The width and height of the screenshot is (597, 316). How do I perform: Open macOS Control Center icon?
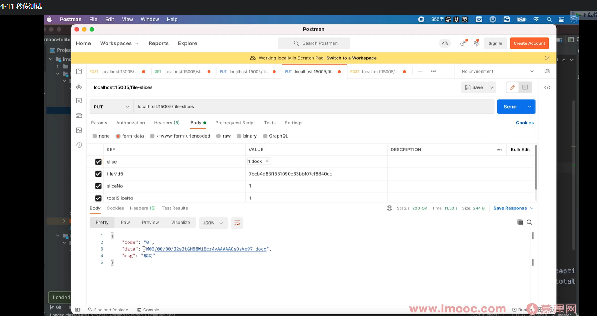(x=561, y=20)
